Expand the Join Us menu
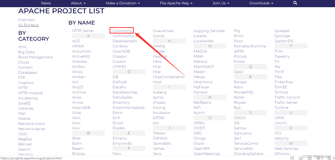Image resolution: width=335 pixels, height=160 pixels. pos(221,3)
